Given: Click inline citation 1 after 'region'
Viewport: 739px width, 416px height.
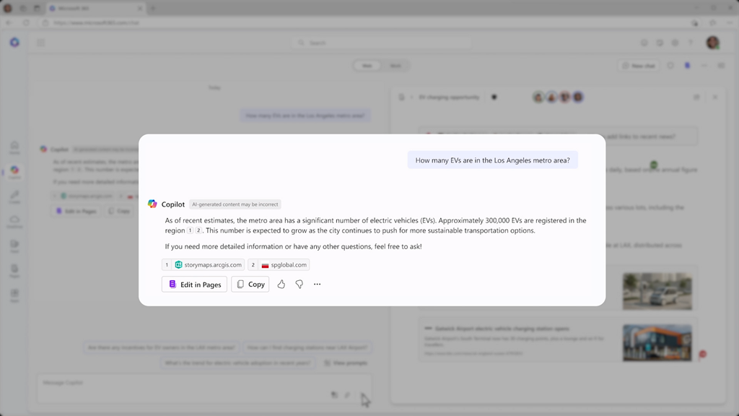Looking at the screenshot, I should (x=190, y=230).
